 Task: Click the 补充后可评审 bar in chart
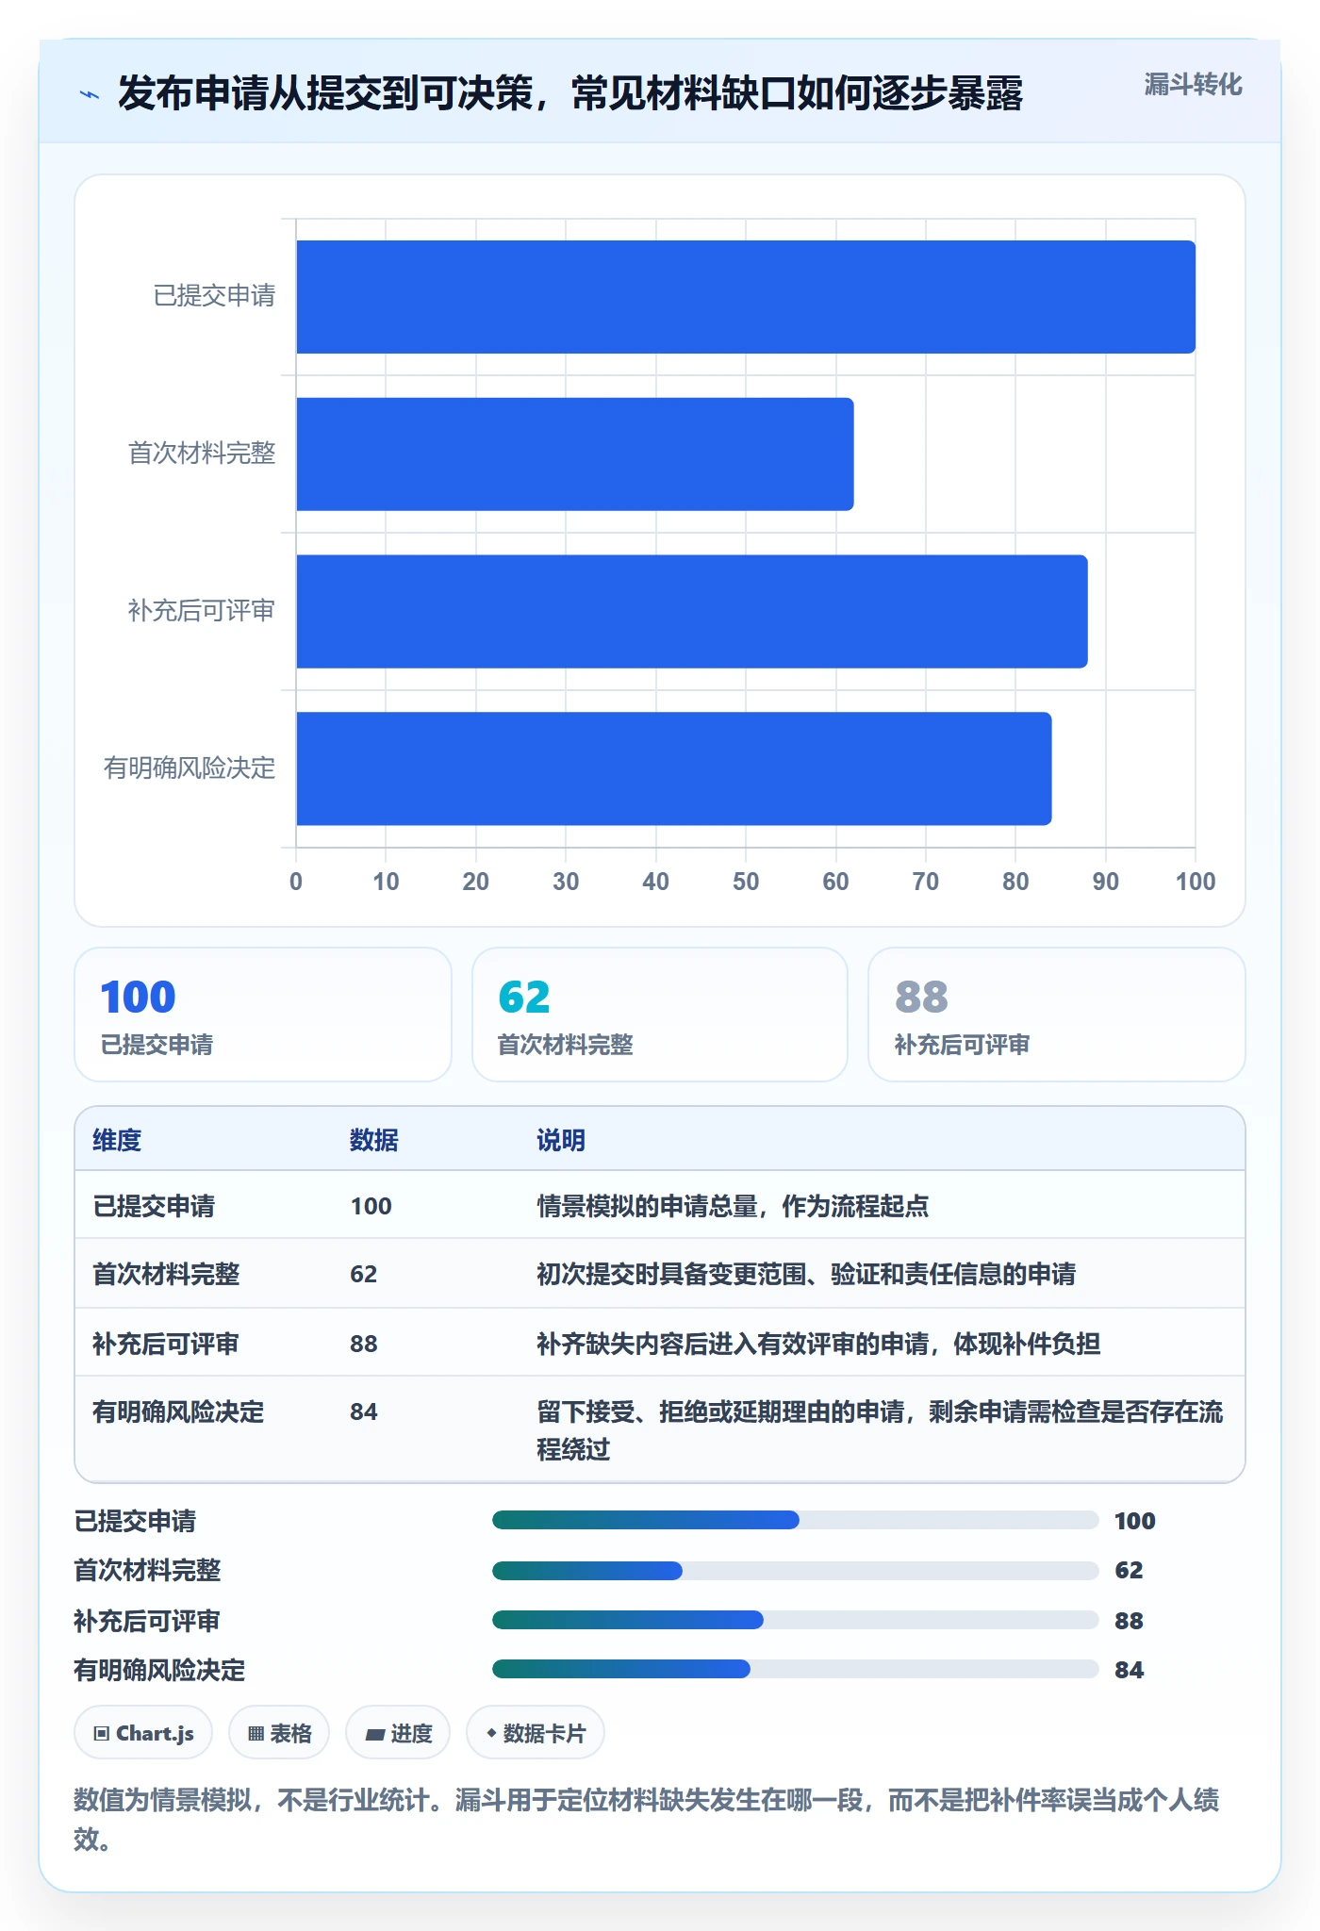pyautogui.click(x=692, y=611)
